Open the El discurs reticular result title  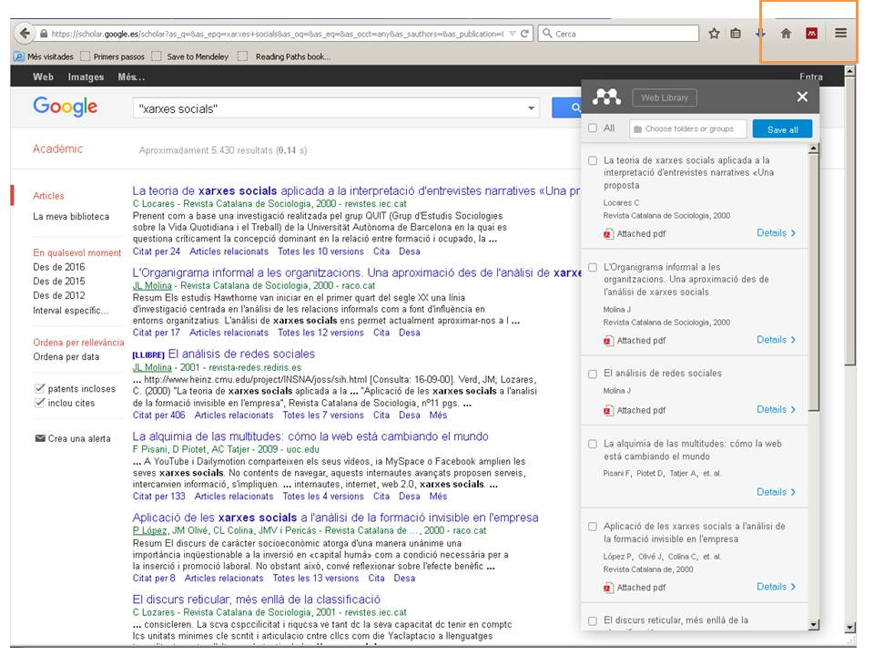pyautogui.click(x=257, y=600)
